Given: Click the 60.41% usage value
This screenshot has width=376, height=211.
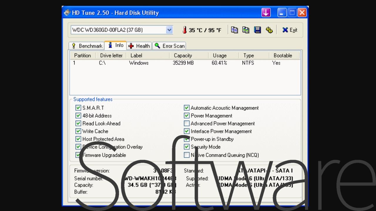Looking at the screenshot, I should pyautogui.click(x=219, y=63).
